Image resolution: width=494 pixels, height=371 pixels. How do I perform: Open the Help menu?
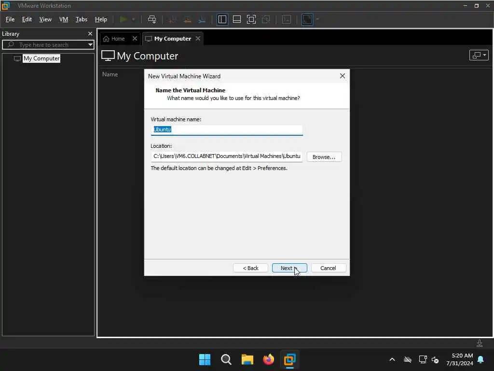click(x=101, y=19)
